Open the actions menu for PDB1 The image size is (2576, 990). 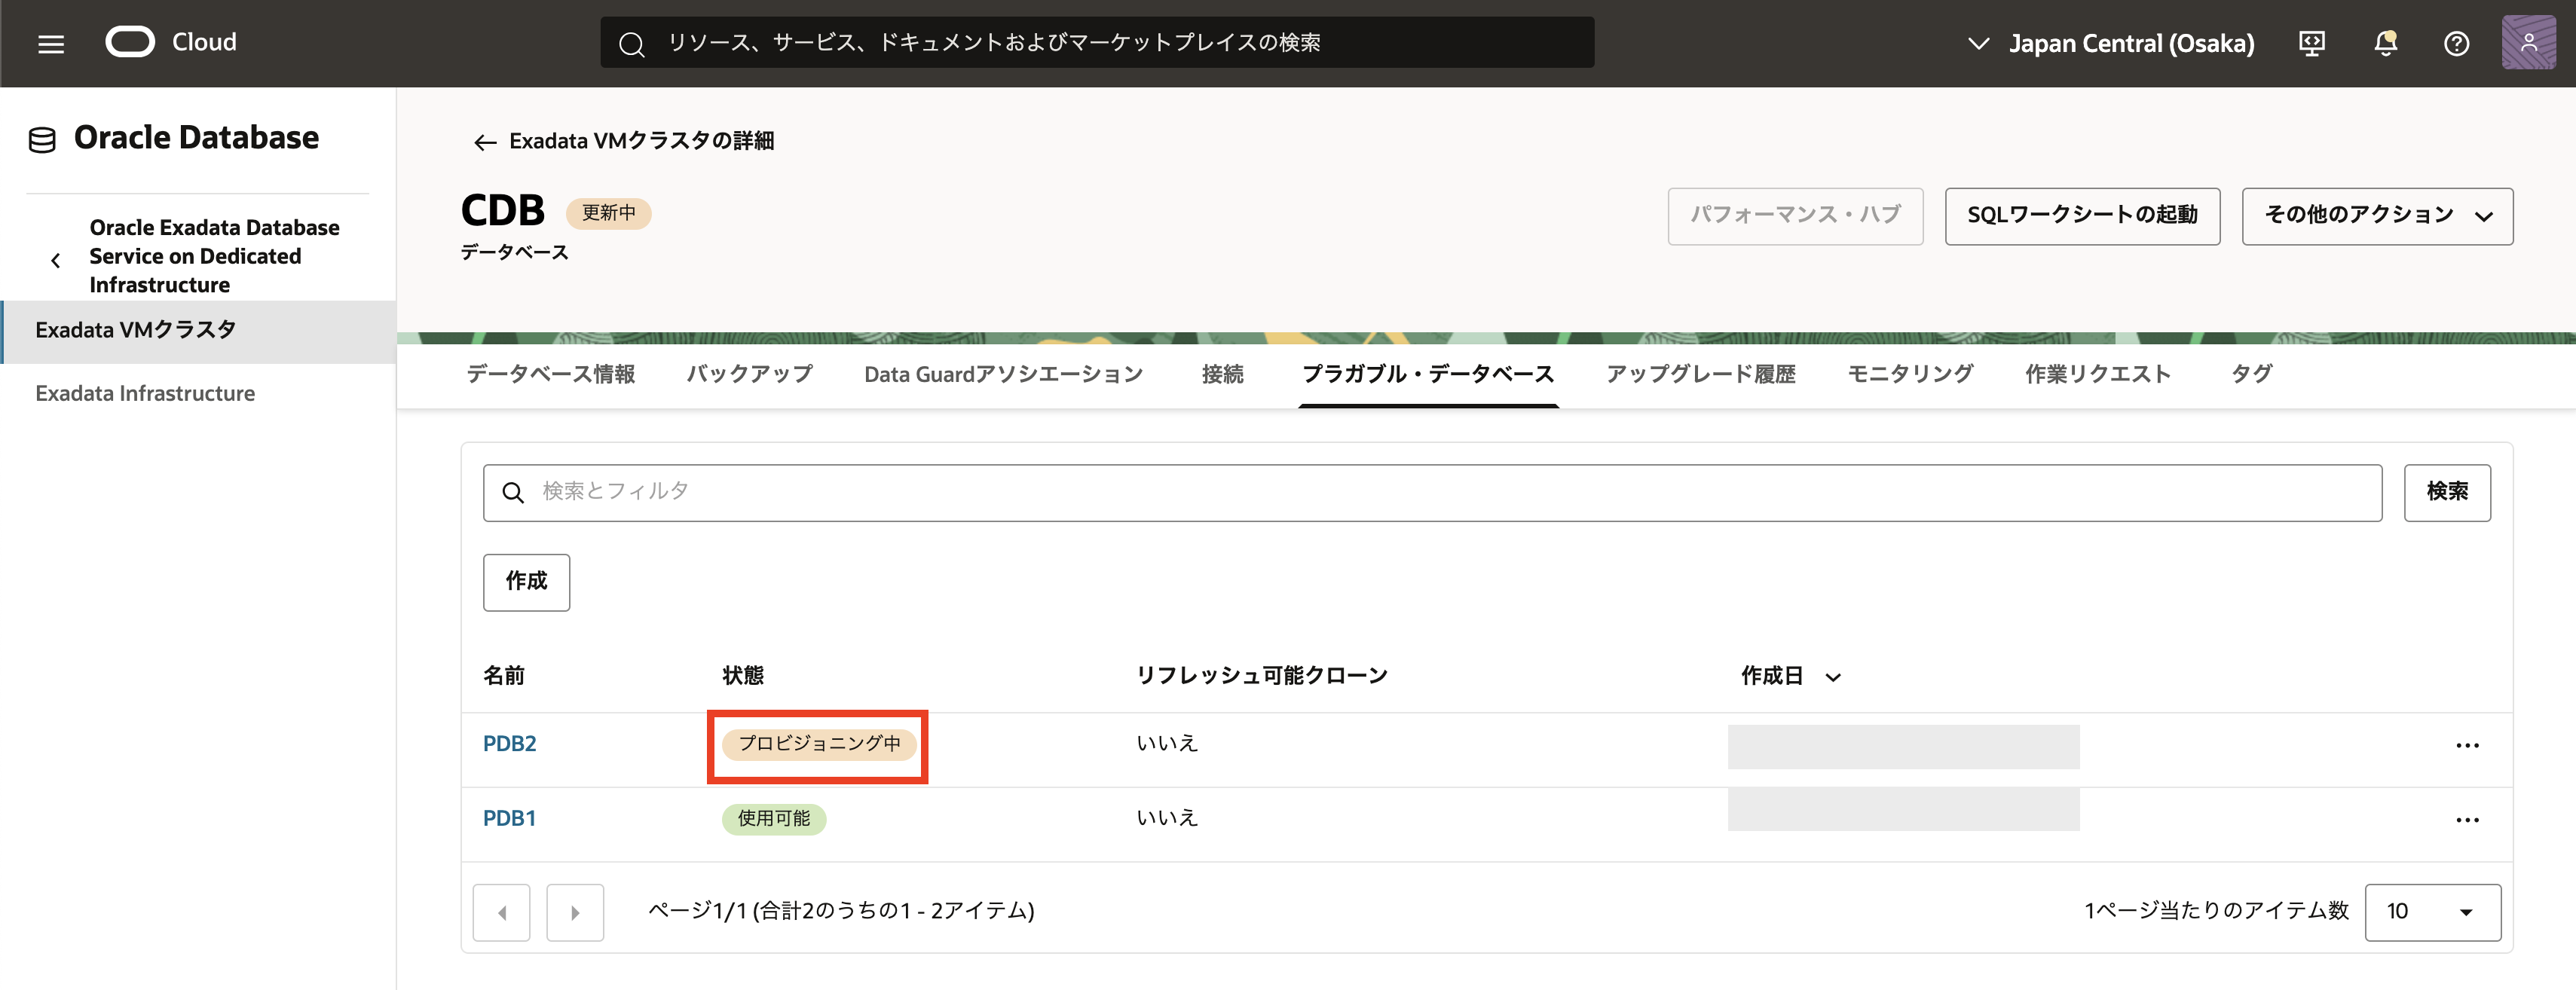point(2467,820)
